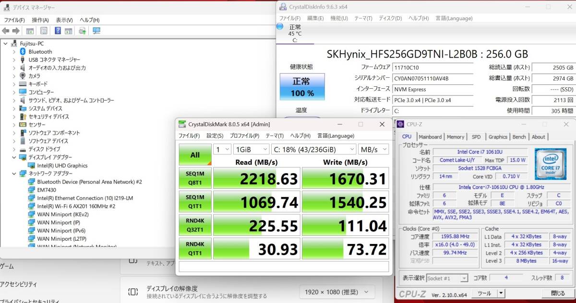Image resolution: width=576 pixels, height=303 pixels.
Task: Click the Intel Core i7 logo in CPU-Z
Action: tap(550, 164)
